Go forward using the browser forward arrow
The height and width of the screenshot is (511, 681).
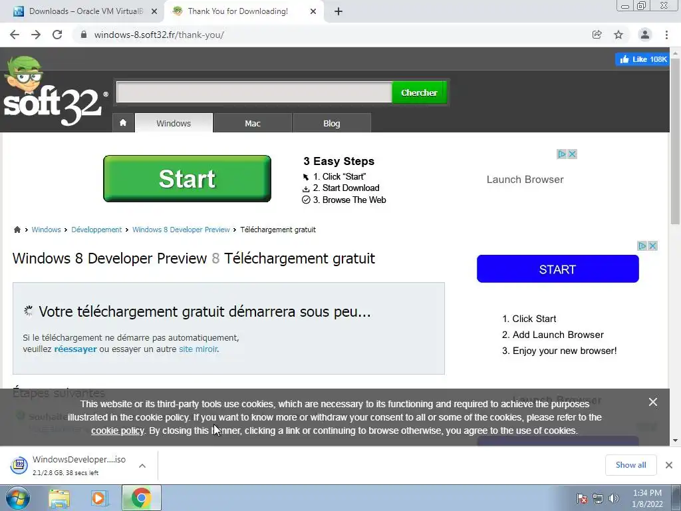click(x=36, y=35)
